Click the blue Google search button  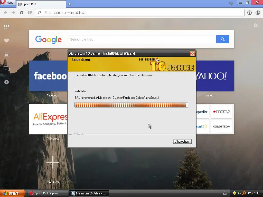(x=223, y=39)
